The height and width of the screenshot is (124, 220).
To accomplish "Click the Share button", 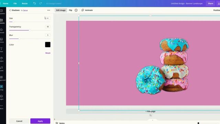I will [x=210, y=3].
